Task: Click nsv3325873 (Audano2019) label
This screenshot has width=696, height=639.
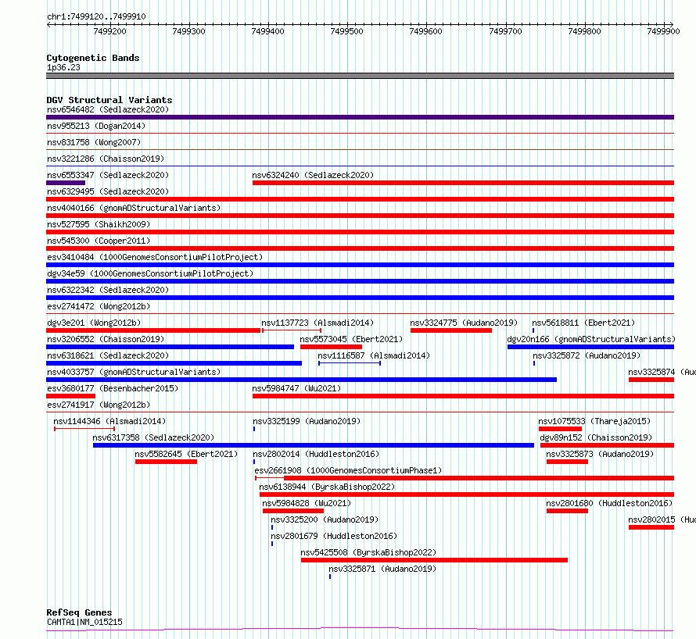Action: pos(600,454)
